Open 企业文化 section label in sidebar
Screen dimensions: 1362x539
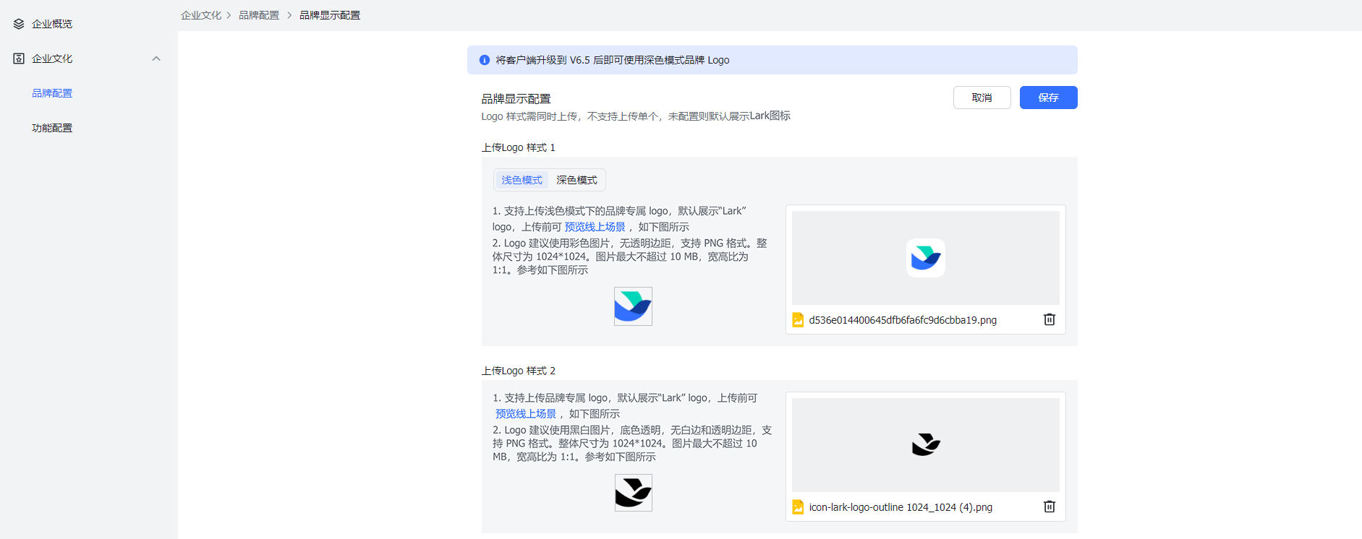(x=52, y=59)
